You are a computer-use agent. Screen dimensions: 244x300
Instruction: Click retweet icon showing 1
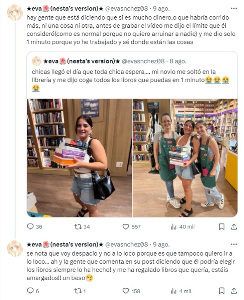pos(78,291)
